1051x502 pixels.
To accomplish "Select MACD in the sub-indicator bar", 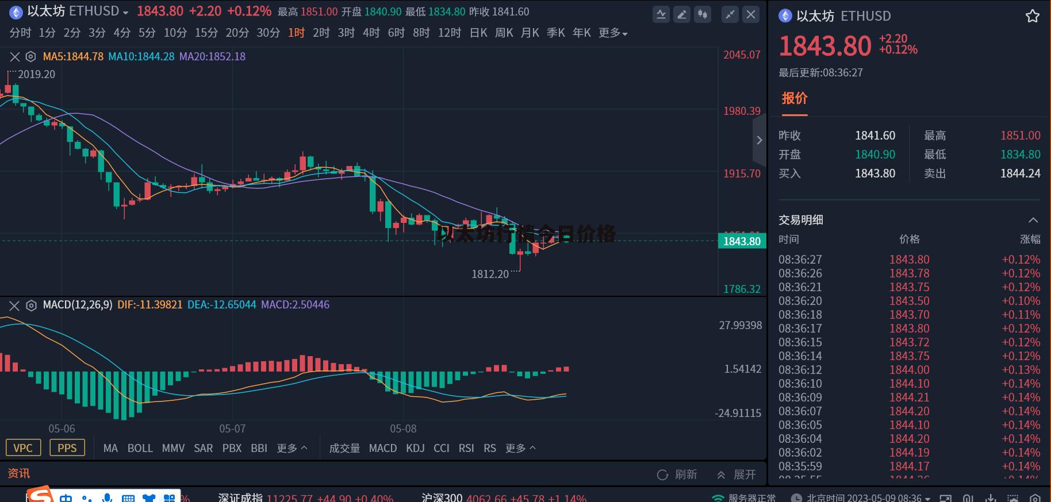I will [x=383, y=448].
